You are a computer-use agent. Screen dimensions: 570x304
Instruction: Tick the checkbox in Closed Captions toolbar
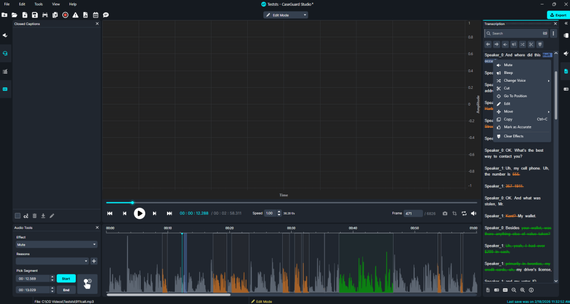click(x=18, y=216)
